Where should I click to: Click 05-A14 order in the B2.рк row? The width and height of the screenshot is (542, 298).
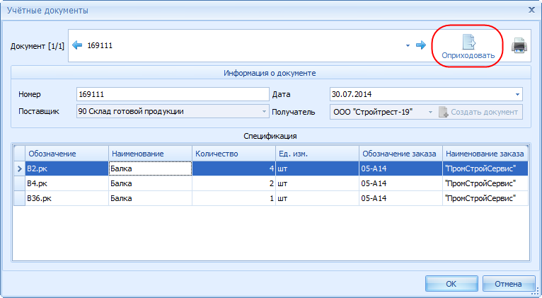400,168
